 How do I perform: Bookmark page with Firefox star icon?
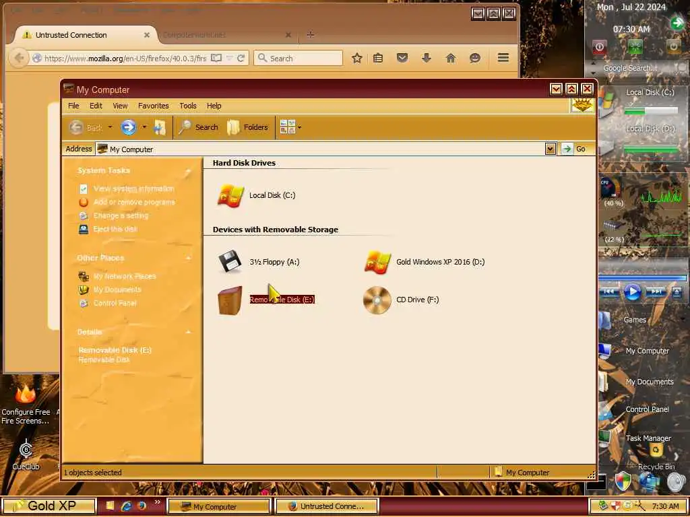click(x=357, y=58)
